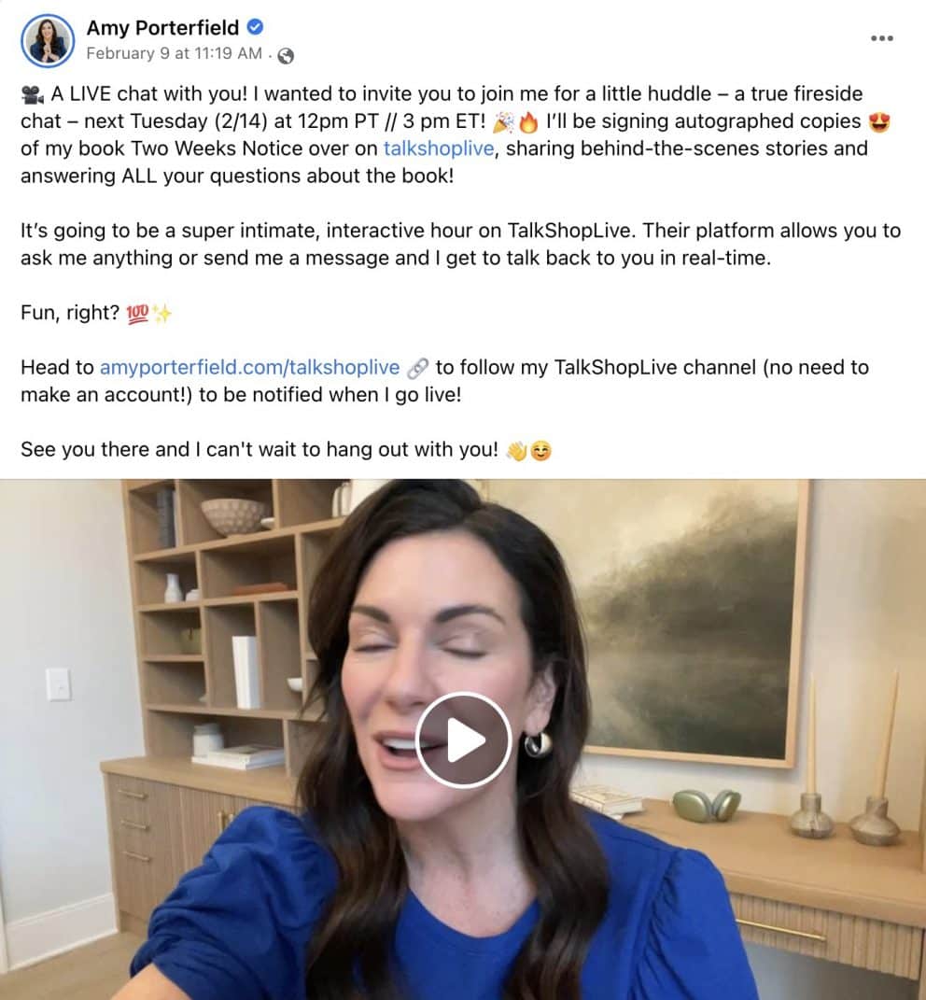Open the three-dot post options menu
The height and width of the screenshot is (1000, 926).
click(882, 38)
